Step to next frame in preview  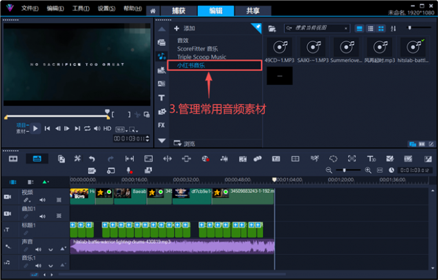pyautogui.click(x=67, y=128)
